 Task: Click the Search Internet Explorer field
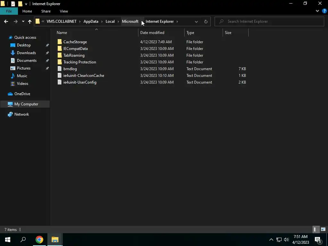[x=269, y=21]
